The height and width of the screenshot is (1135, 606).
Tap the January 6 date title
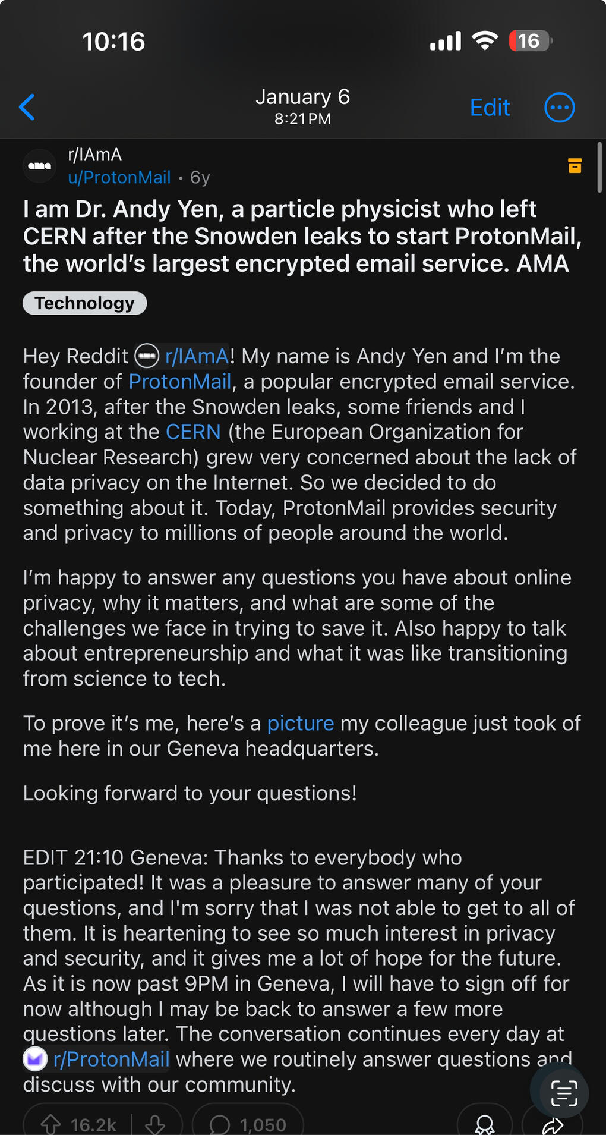302,97
